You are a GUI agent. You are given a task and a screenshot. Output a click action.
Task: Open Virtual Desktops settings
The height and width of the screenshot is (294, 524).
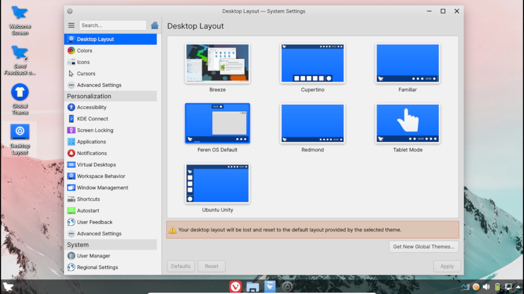coord(110,165)
